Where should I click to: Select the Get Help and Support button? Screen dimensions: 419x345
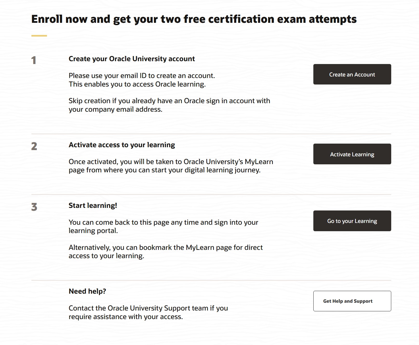pyautogui.click(x=352, y=301)
